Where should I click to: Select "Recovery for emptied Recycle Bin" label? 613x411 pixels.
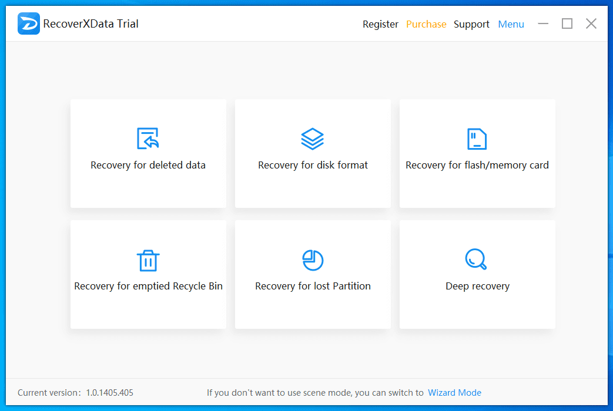click(x=148, y=287)
